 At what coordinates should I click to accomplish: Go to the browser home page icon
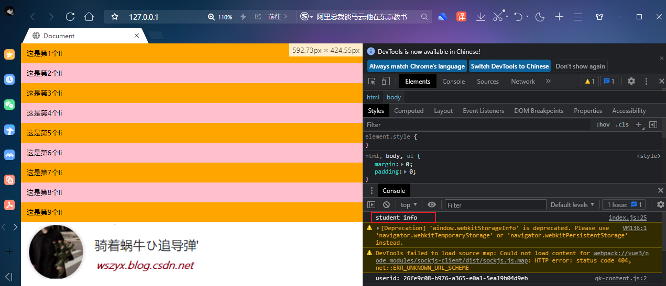pos(89,17)
